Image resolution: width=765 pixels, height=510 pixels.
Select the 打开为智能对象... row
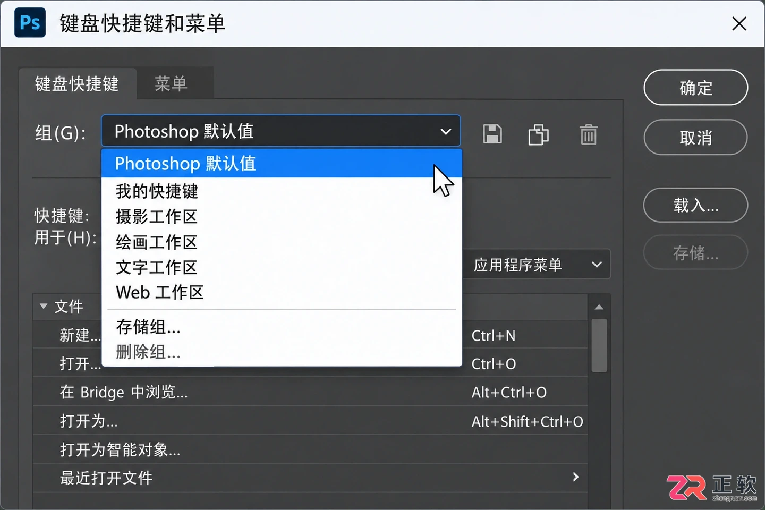310,449
